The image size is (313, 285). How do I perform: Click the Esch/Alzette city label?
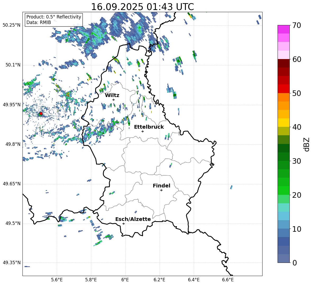(x=133, y=219)
